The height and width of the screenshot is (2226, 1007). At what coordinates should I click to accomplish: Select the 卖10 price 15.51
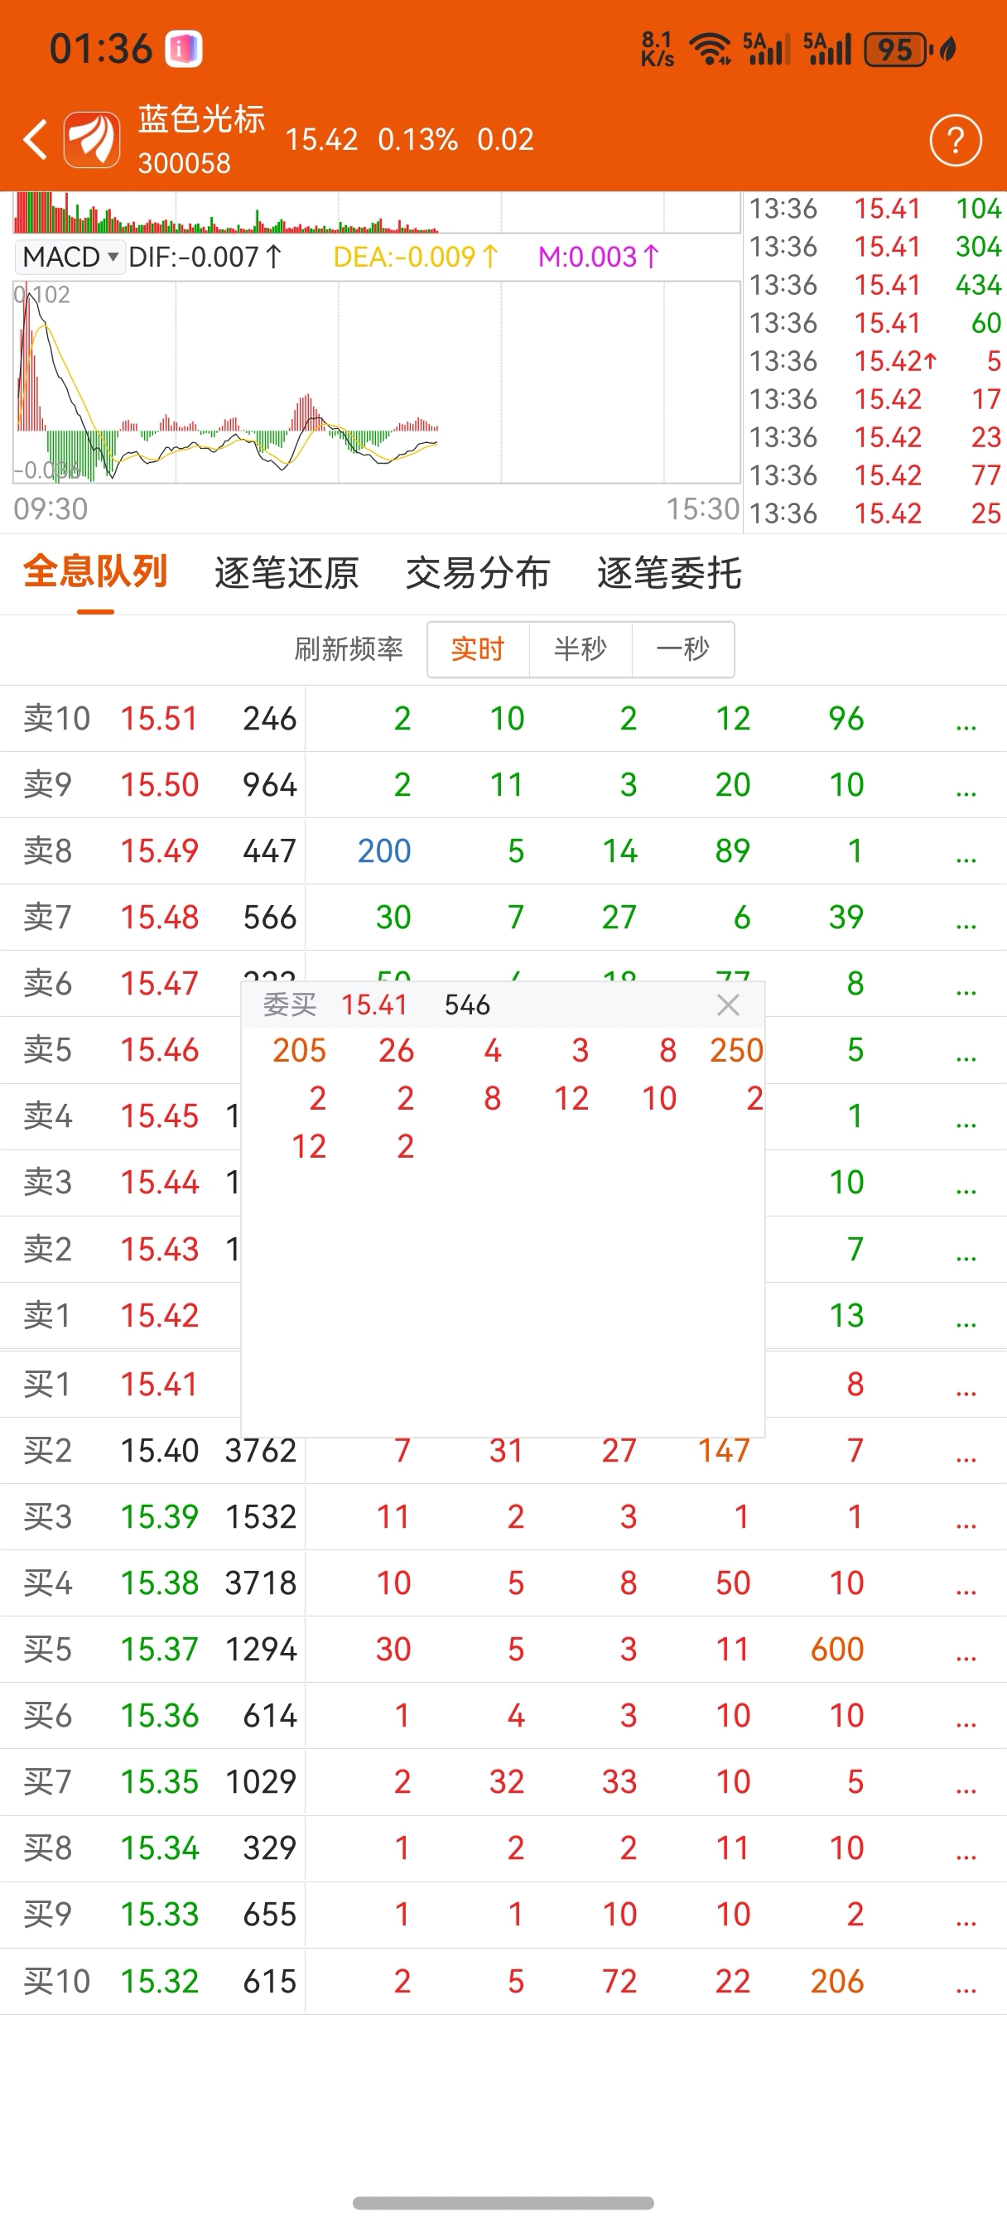(x=159, y=718)
